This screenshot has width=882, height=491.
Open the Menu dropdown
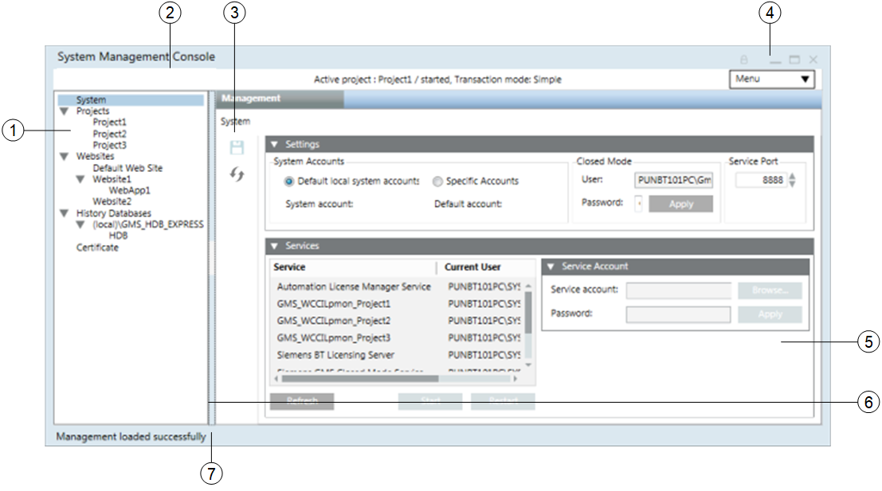coord(770,79)
